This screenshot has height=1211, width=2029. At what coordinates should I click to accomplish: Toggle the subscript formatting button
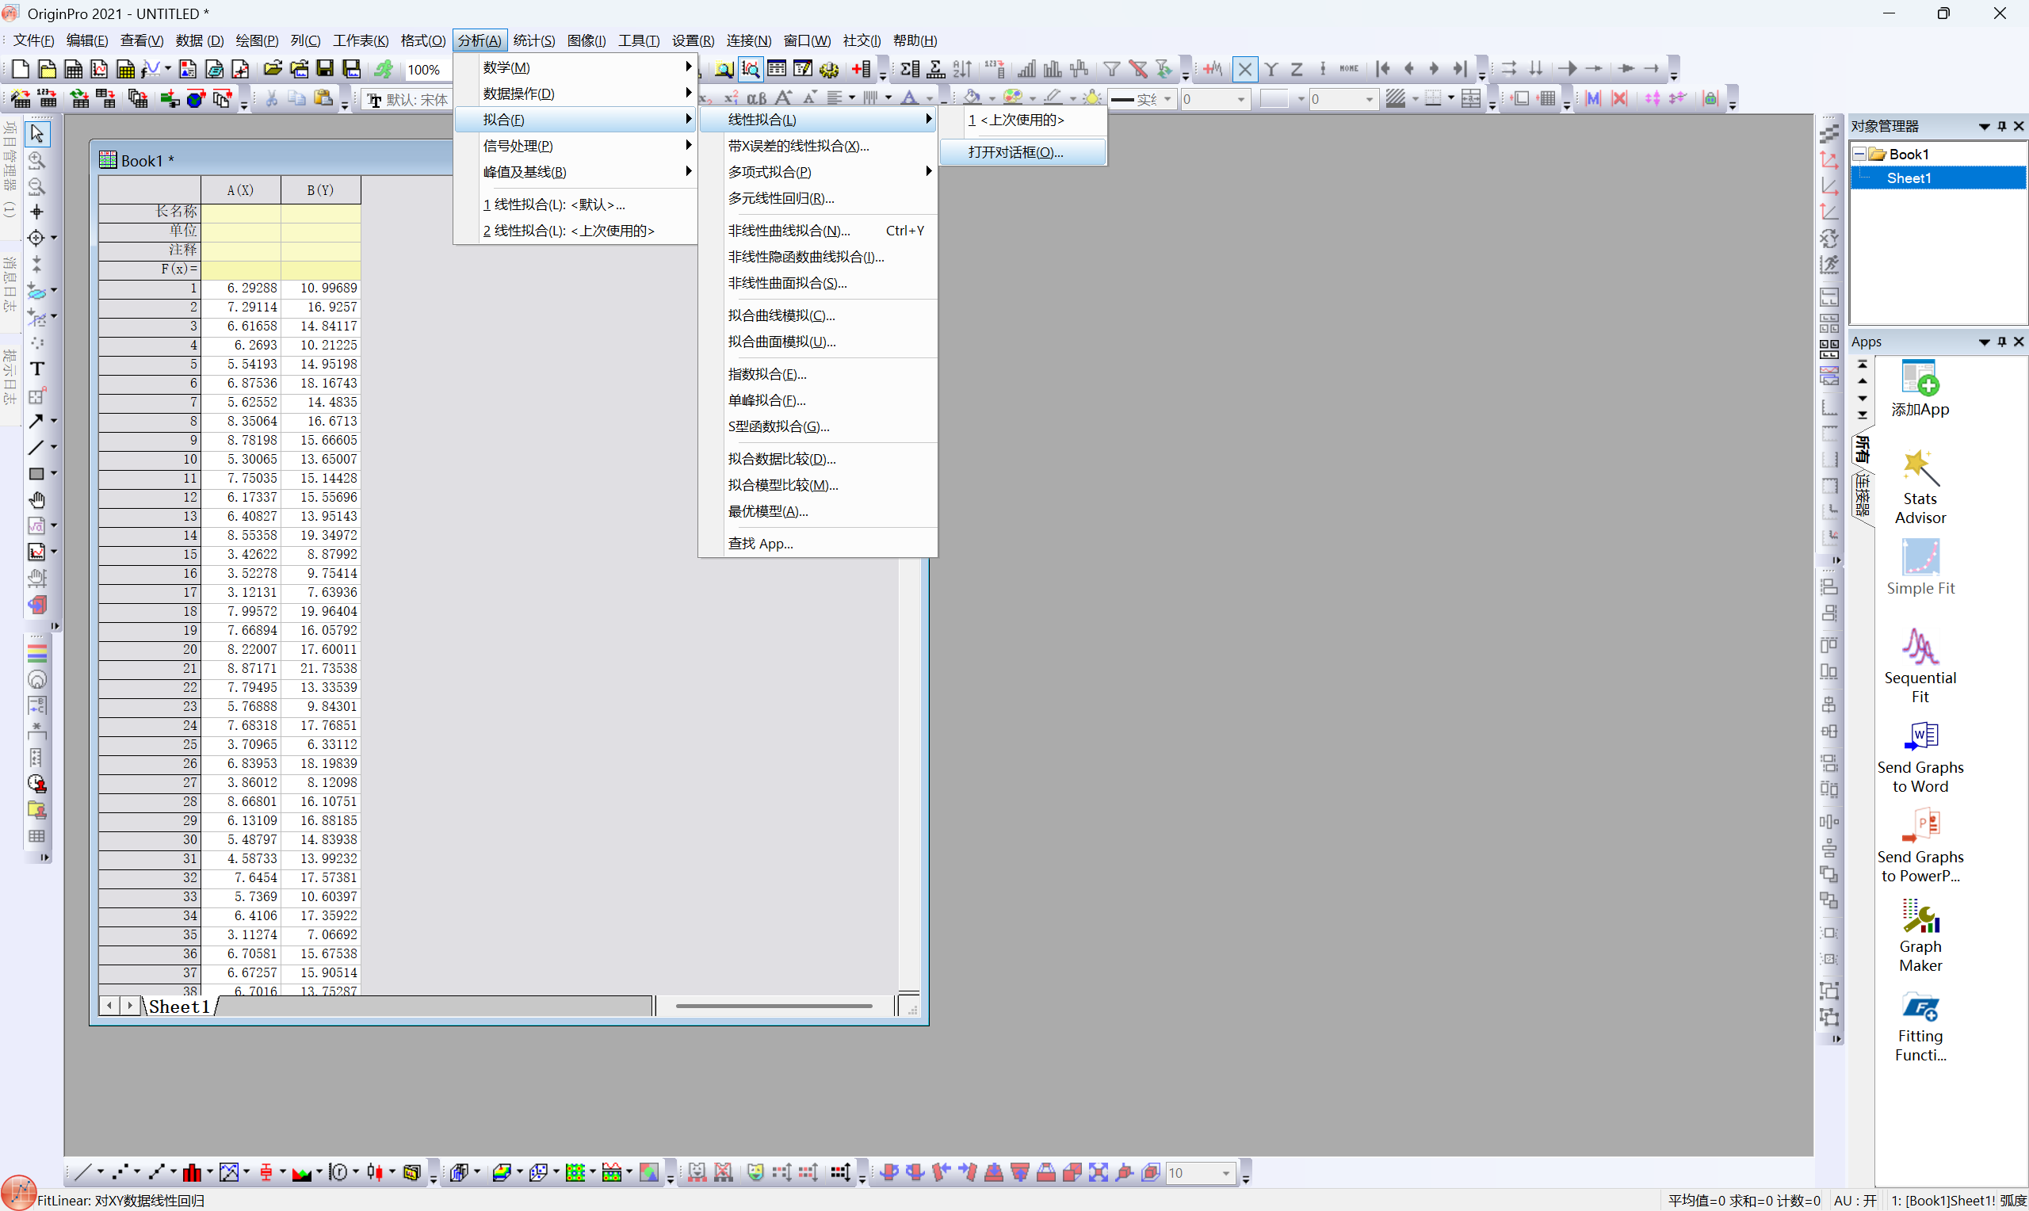pos(705,99)
